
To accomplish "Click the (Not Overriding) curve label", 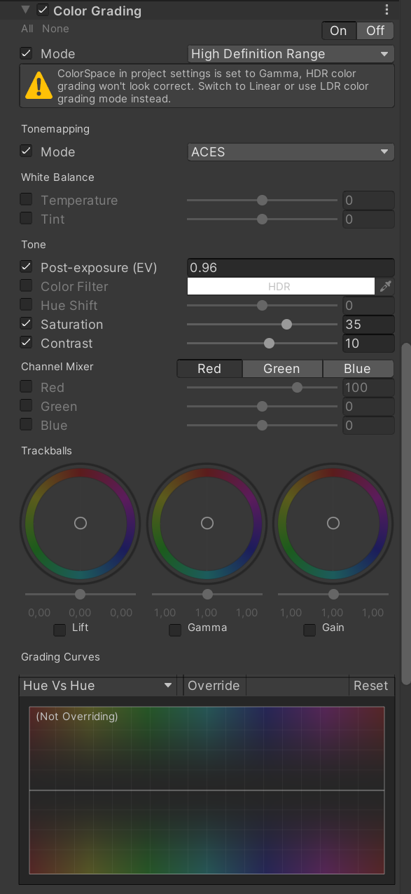I will click(x=77, y=716).
